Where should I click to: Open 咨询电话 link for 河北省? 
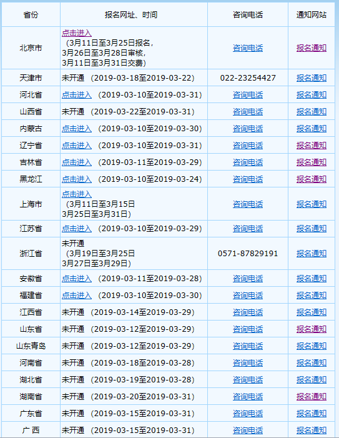coord(248,95)
